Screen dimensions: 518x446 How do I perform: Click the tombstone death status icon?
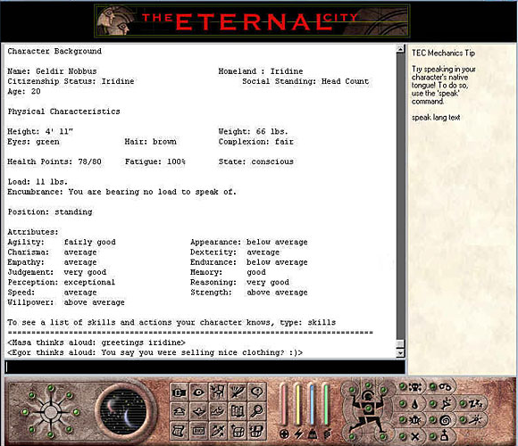point(445,436)
